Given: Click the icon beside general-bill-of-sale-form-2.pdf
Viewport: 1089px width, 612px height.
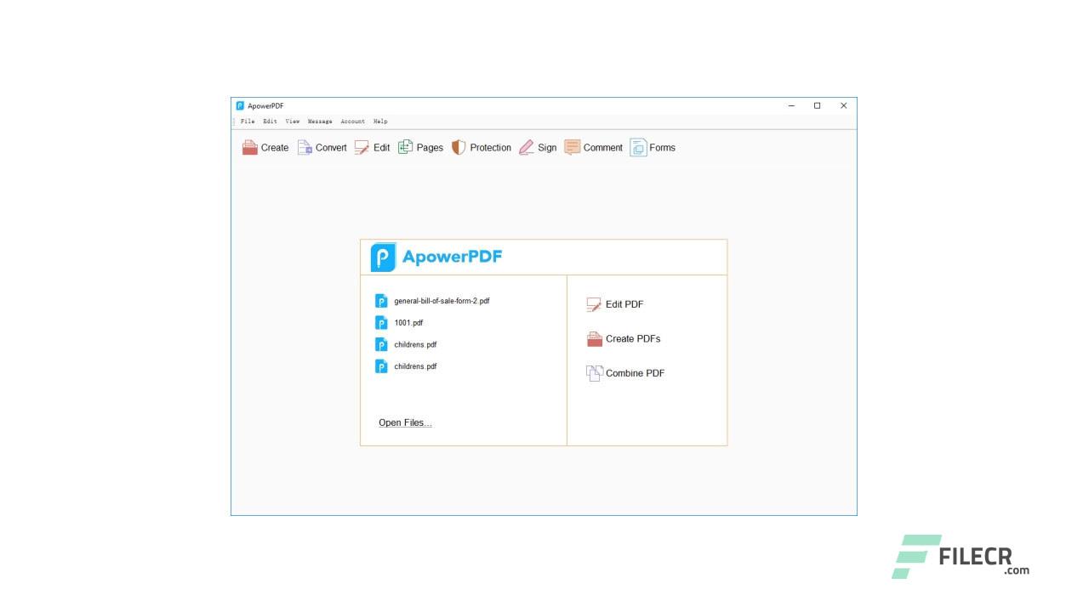Looking at the screenshot, I should click(381, 301).
